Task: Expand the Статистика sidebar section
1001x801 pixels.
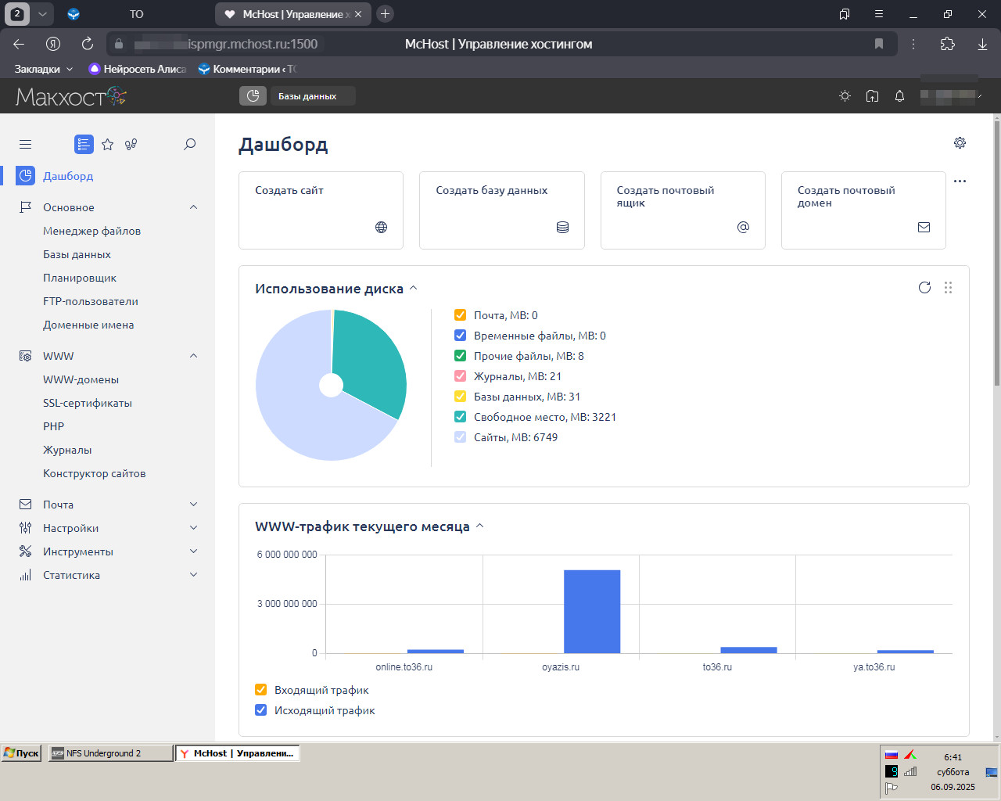Action: (x=193, y=575)
